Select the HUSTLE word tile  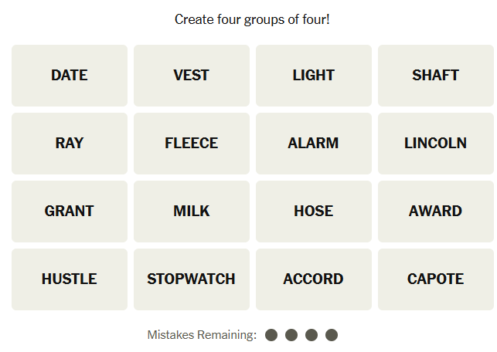tap(70, 279)
